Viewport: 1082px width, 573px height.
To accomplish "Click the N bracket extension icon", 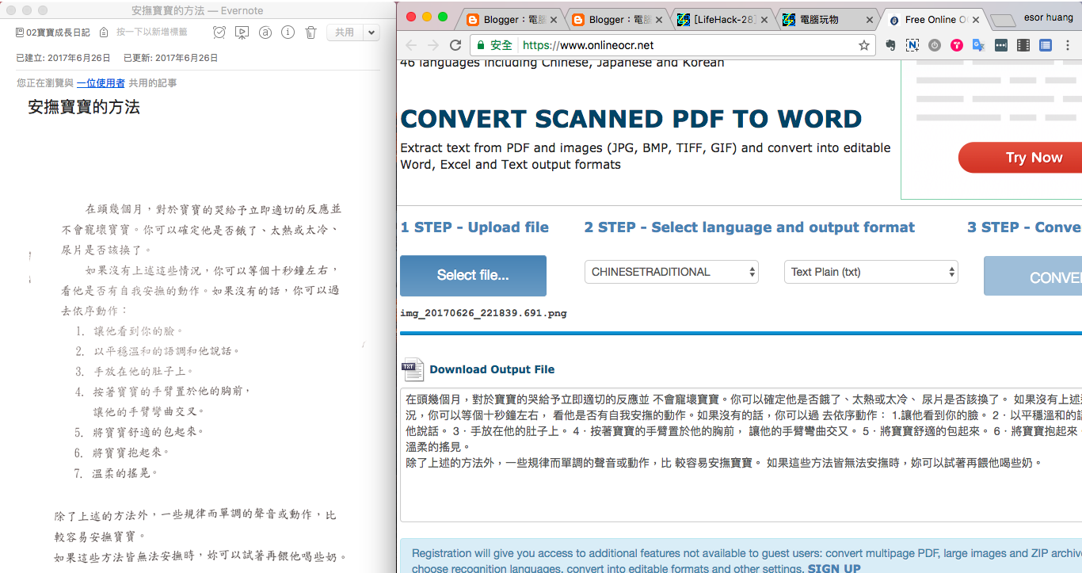I will (x=912, y=45).
